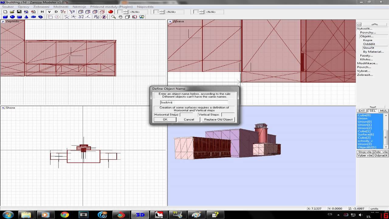This screenshot has width=389, height=219.
Task: Click the Odznačit button
Action: pyautogui.click(x=380, y=155)
